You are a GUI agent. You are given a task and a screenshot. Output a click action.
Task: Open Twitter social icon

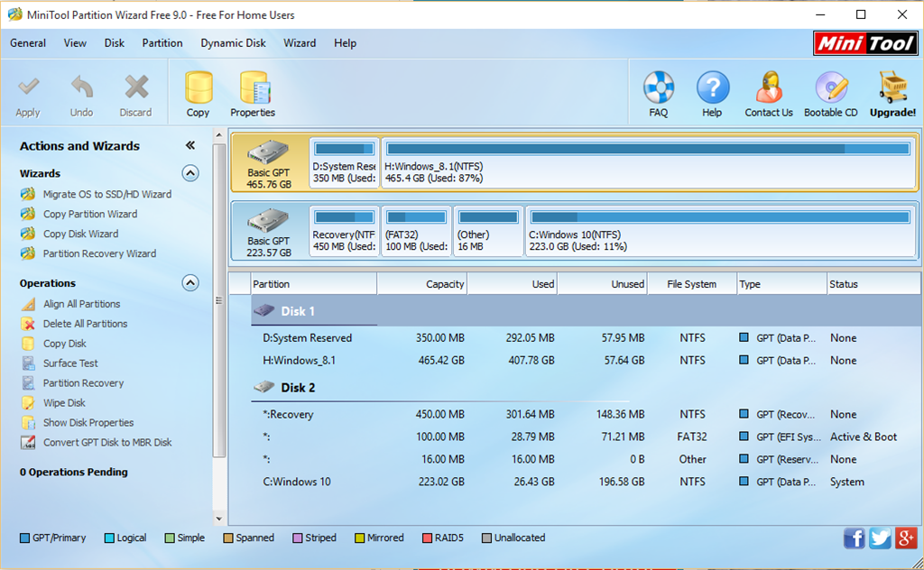point(880,538)
